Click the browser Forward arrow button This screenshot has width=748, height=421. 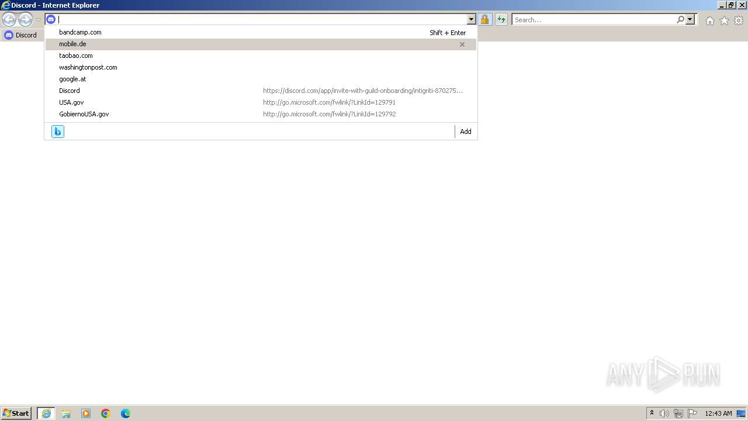point(25,20)
